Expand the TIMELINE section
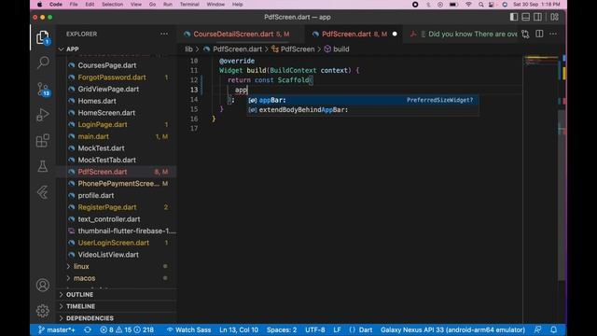Viewport: 597px width, 336px height. click(116, 306)
